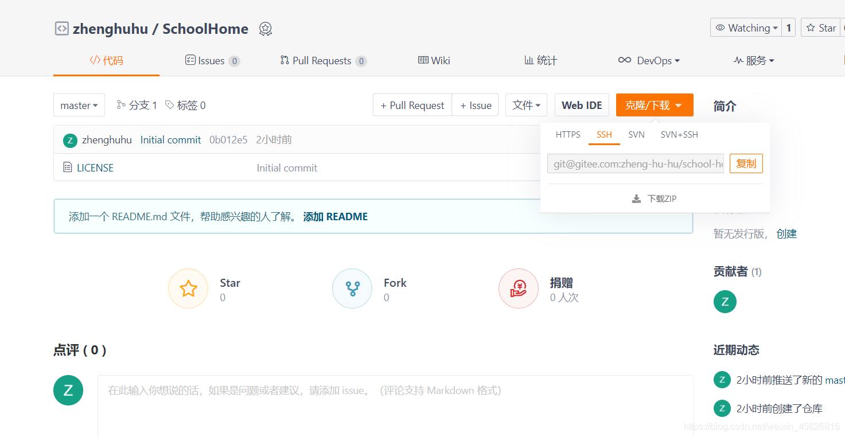The width and height of the screenshot is (845, 437).
Task: Click the zhenghuhu avatar in the commit row
Action: 70,140
